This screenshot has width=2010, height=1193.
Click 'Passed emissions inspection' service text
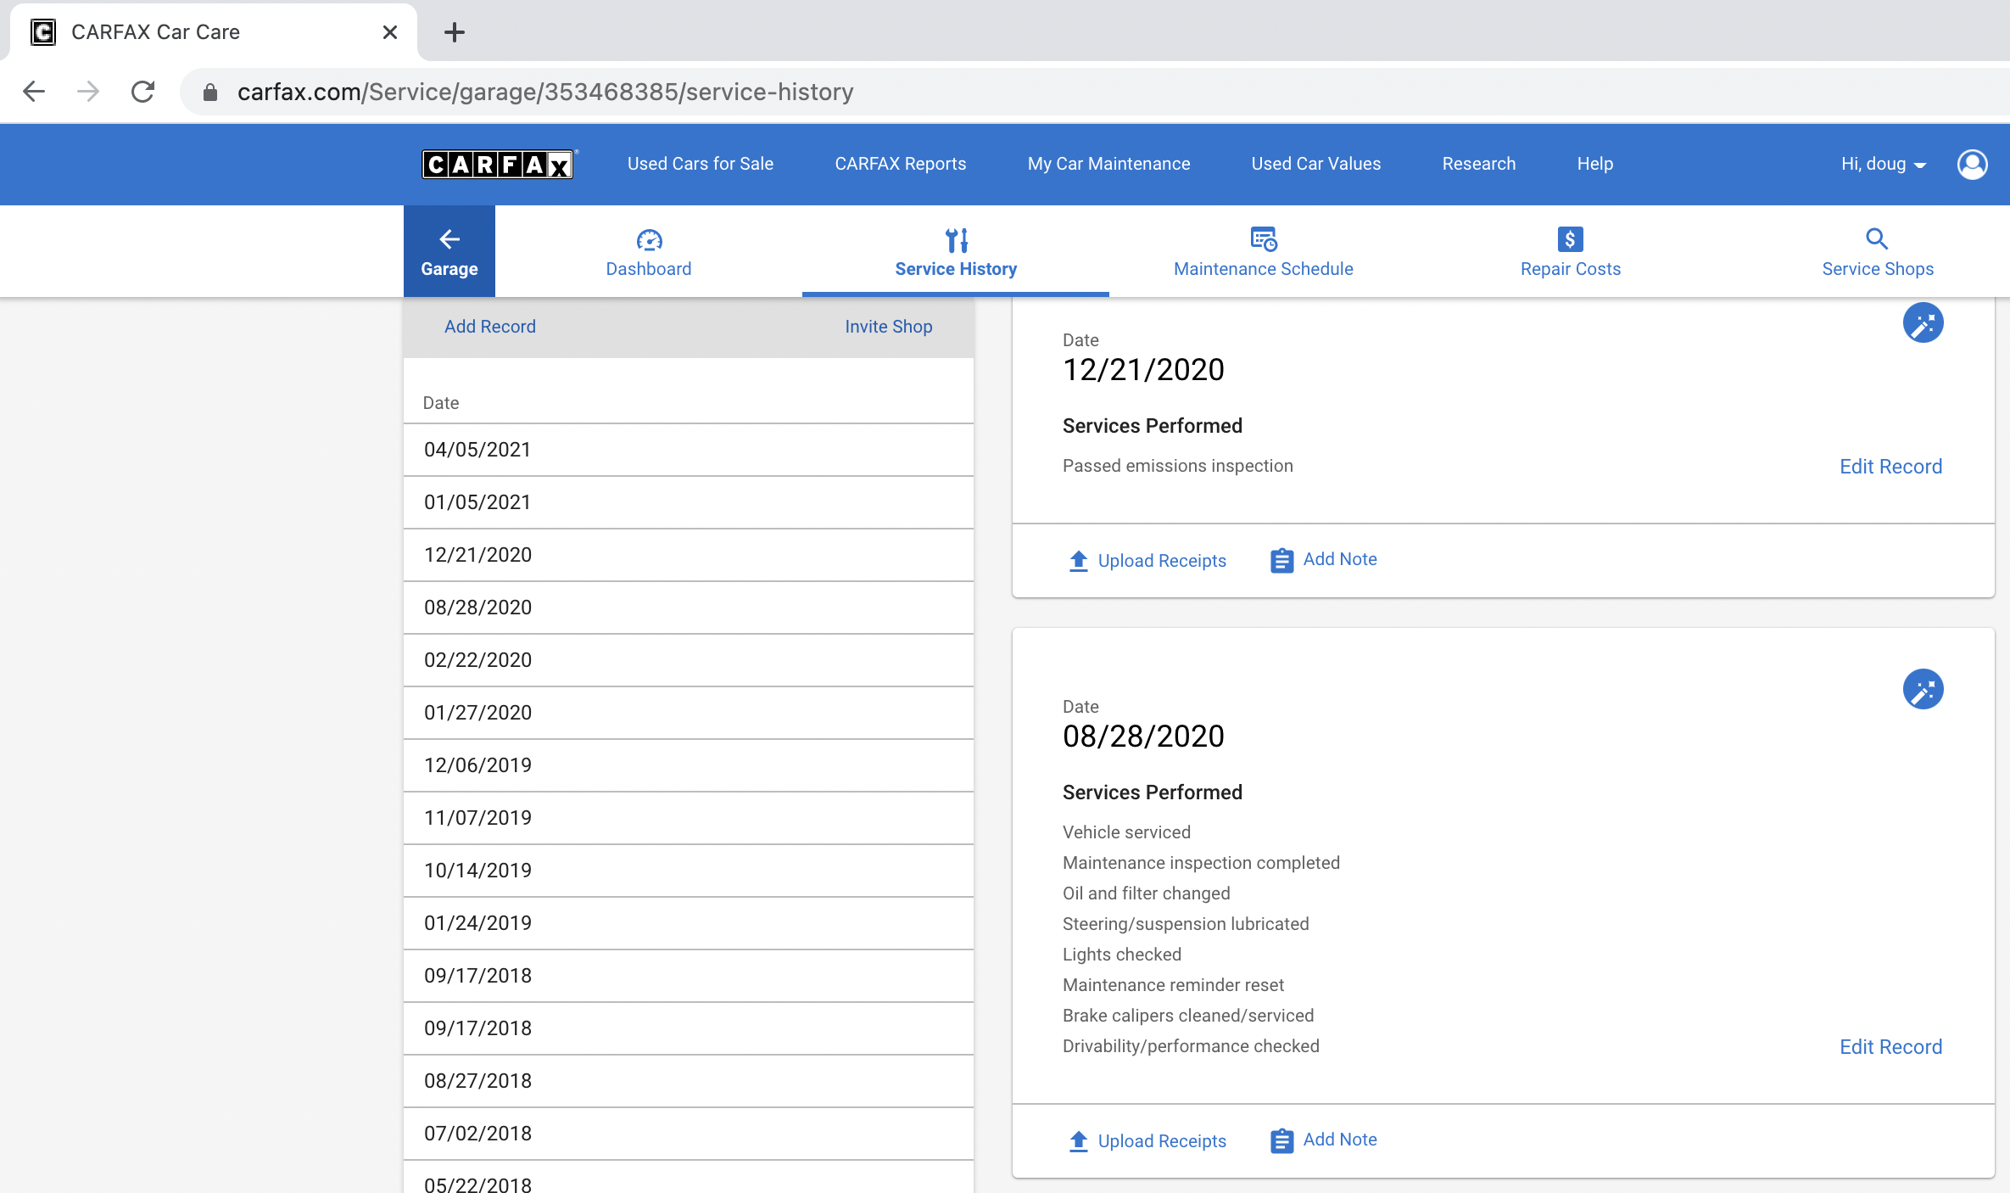click(x=1178, y=466)
